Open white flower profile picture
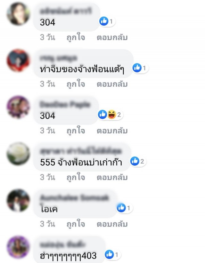Viewport: 205px width, 263px height. [18, 154]
